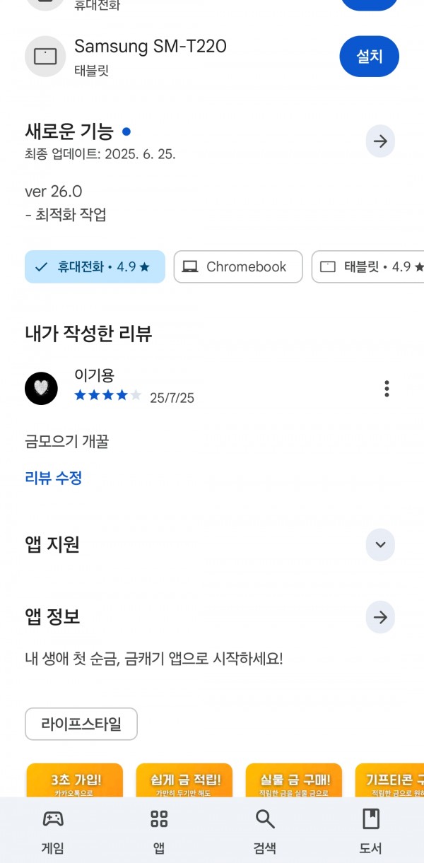Open the 앱 tab grid icon
424x863 pixels.
[x=159, y=819]
